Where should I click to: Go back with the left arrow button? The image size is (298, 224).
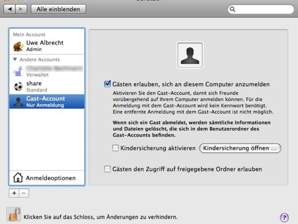point(10,9)
